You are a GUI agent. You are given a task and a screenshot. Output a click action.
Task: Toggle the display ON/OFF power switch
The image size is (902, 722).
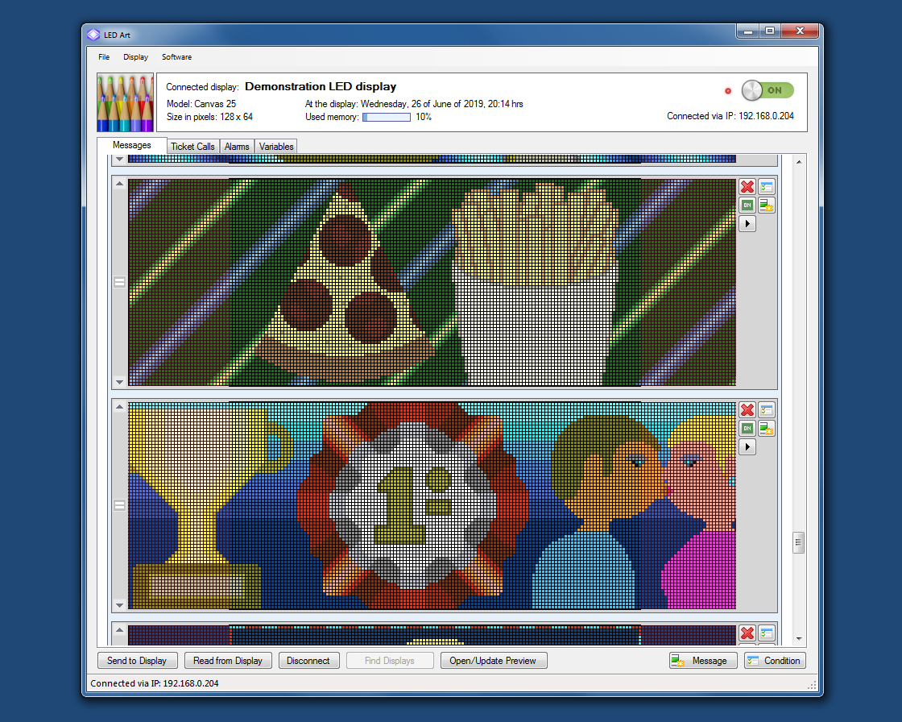767,90
